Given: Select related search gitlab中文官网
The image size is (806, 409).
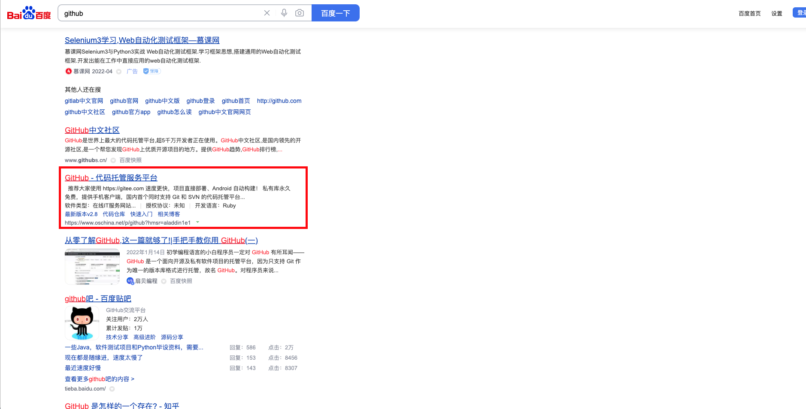Looking at the screenshot, I should pyautogui.click(x=84, y=101).
